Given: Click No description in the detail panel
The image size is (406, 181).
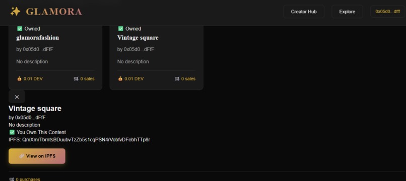Looking at the screenshot, I should tap(24, 125).
